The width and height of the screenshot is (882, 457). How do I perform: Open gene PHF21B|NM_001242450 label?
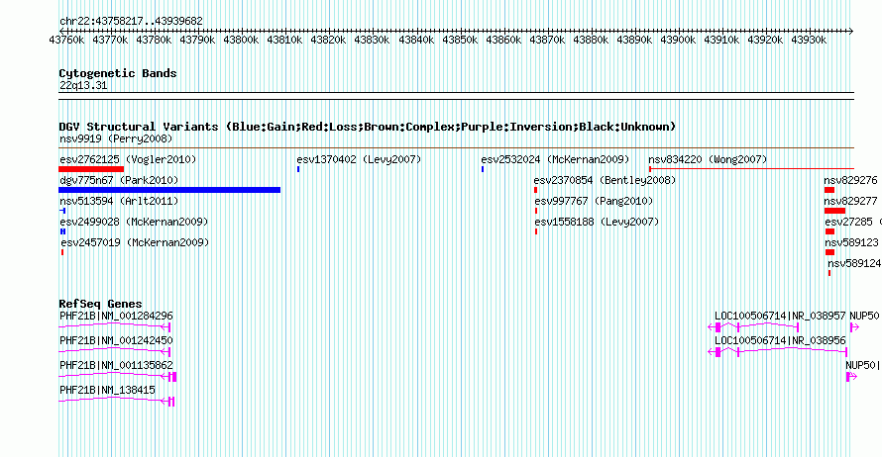coord(116,341)
